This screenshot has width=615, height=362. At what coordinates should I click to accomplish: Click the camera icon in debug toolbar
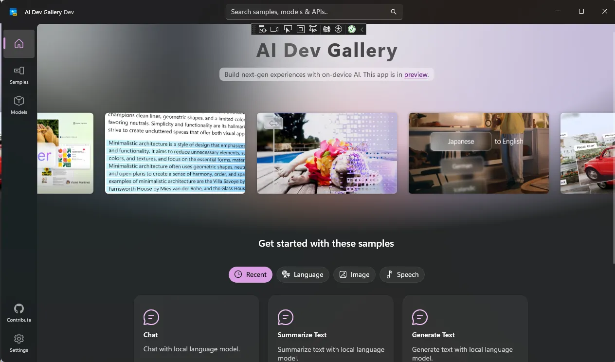pos(274,29)
